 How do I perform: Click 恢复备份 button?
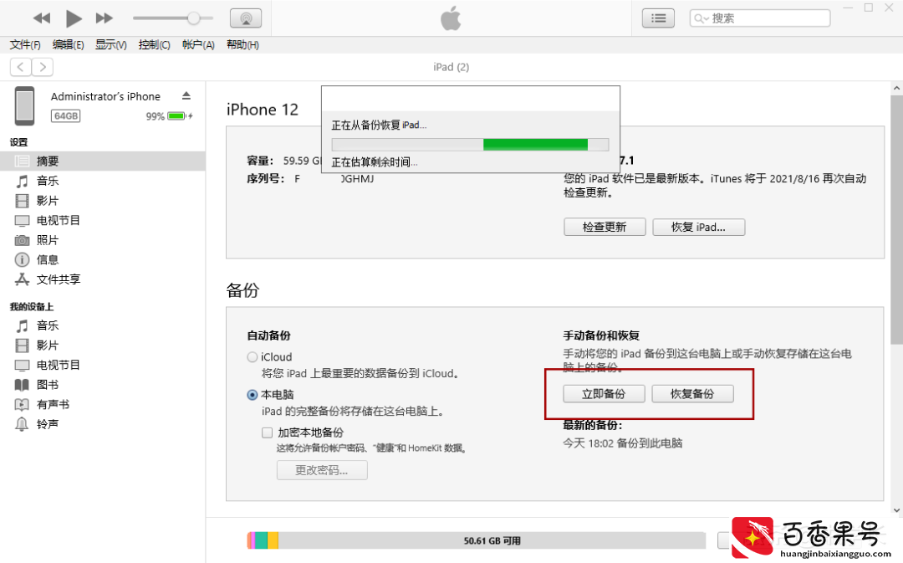pos(692,393)
